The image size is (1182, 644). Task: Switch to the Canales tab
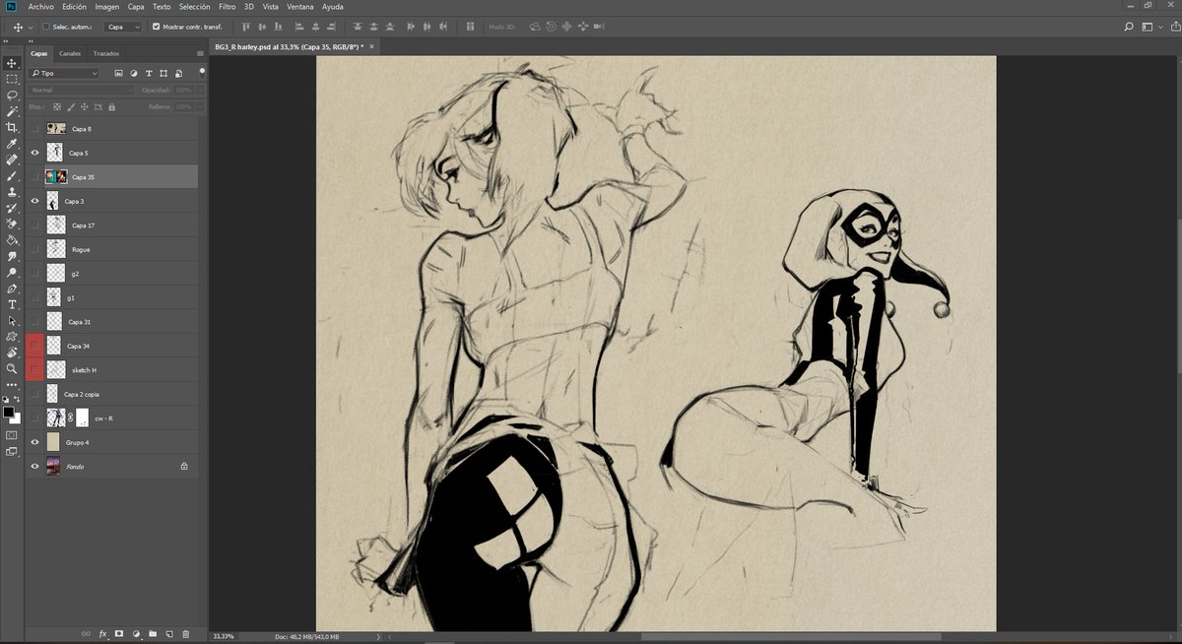70,53
